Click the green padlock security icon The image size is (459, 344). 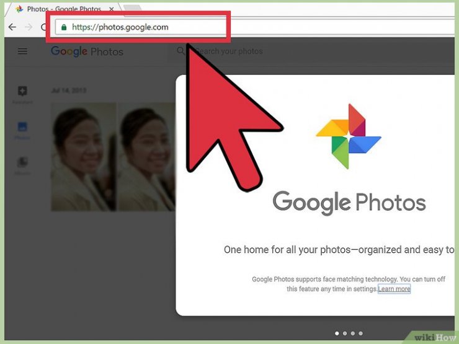(x=64, y=27)
